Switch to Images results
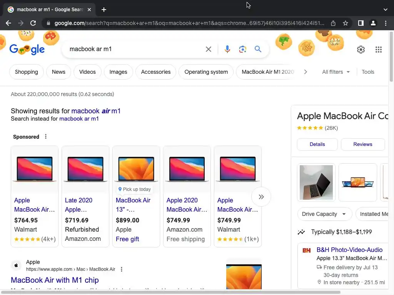Screen dimensions: 394x295 click(x=119, y=72)
